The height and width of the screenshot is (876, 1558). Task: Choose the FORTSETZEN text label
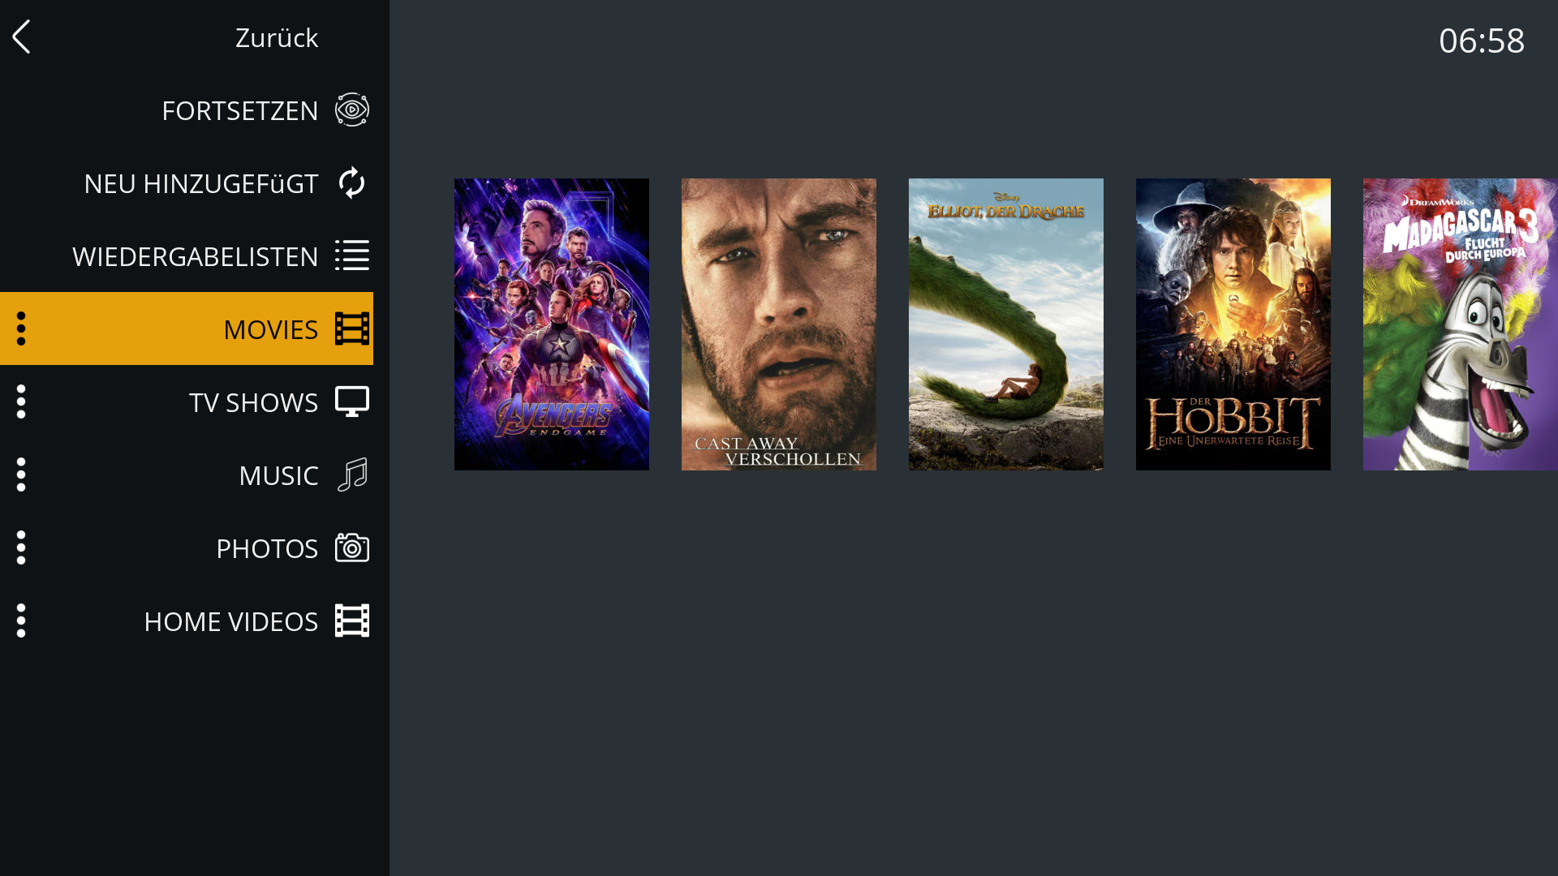[240, 110]
